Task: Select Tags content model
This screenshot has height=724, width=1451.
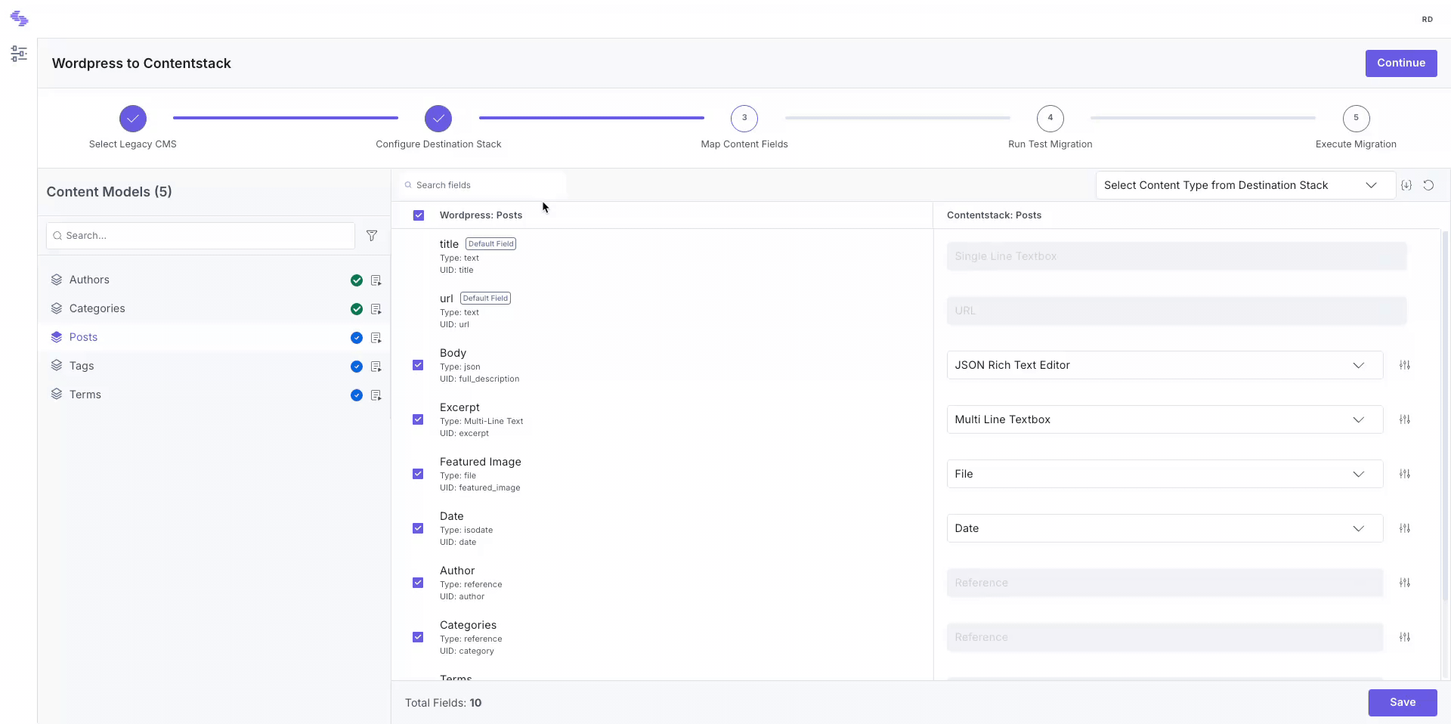Action: click(215, 366)
